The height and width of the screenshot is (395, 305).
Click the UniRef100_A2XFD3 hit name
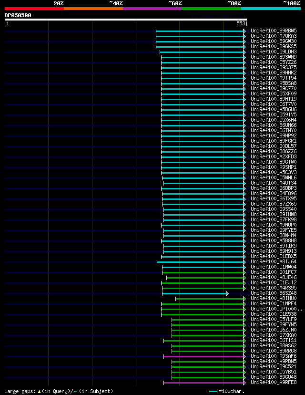(x=274, y=156)
